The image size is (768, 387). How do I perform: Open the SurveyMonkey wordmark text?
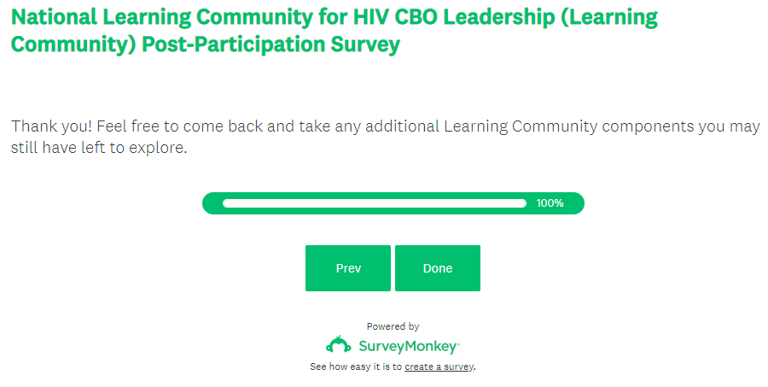(x=408, y=346)
